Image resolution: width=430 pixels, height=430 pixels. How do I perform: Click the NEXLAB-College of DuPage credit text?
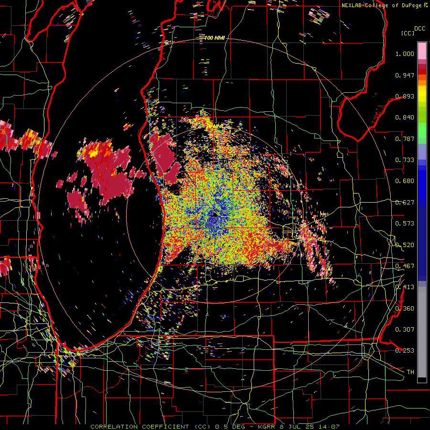click(381, 5)
